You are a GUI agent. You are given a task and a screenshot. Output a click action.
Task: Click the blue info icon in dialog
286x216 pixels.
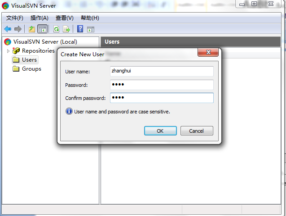(x=69, y=111)
